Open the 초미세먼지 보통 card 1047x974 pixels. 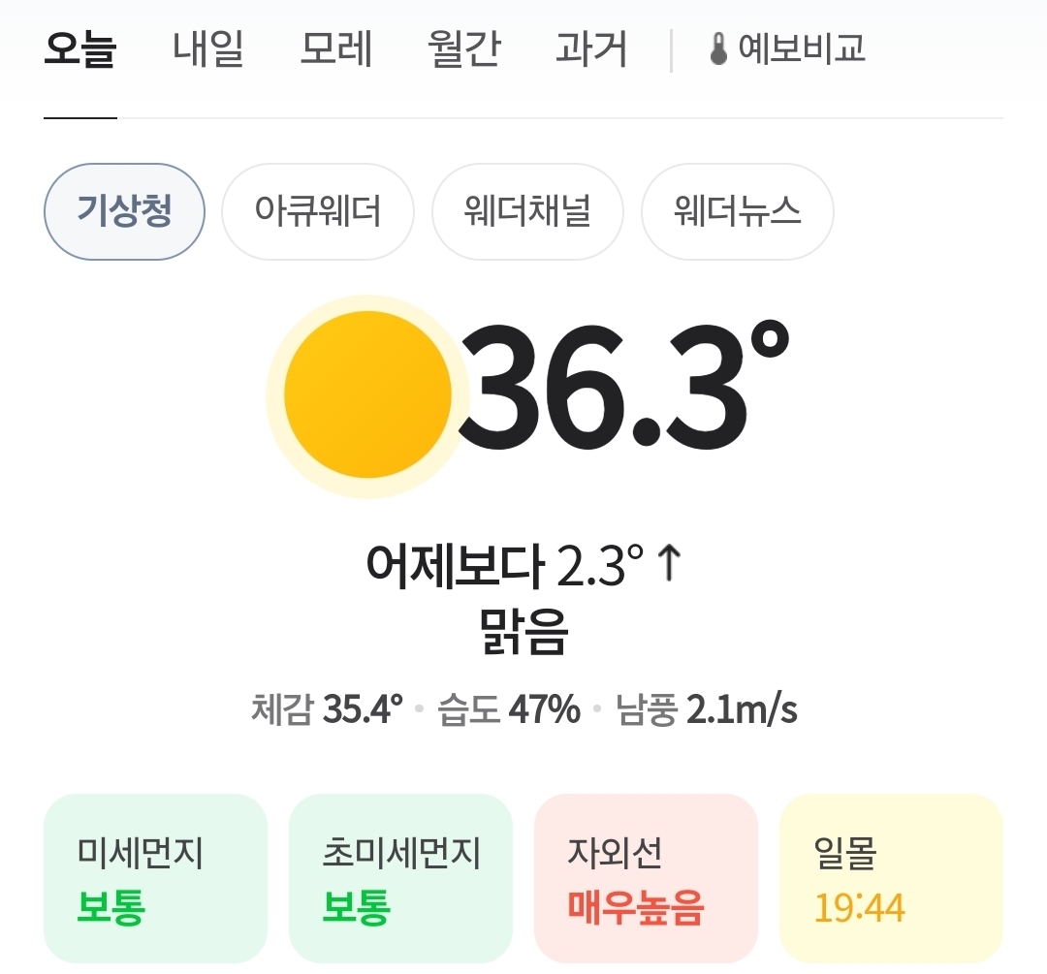pos(400,878)
